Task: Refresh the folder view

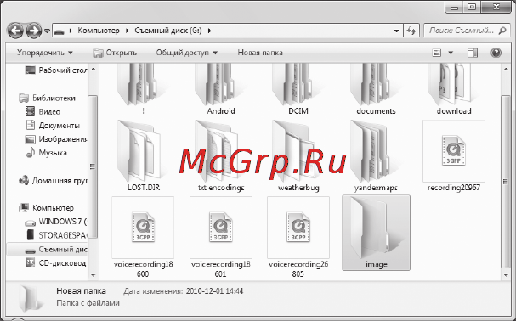Action: pyautogui.click(x=411, y=31)
